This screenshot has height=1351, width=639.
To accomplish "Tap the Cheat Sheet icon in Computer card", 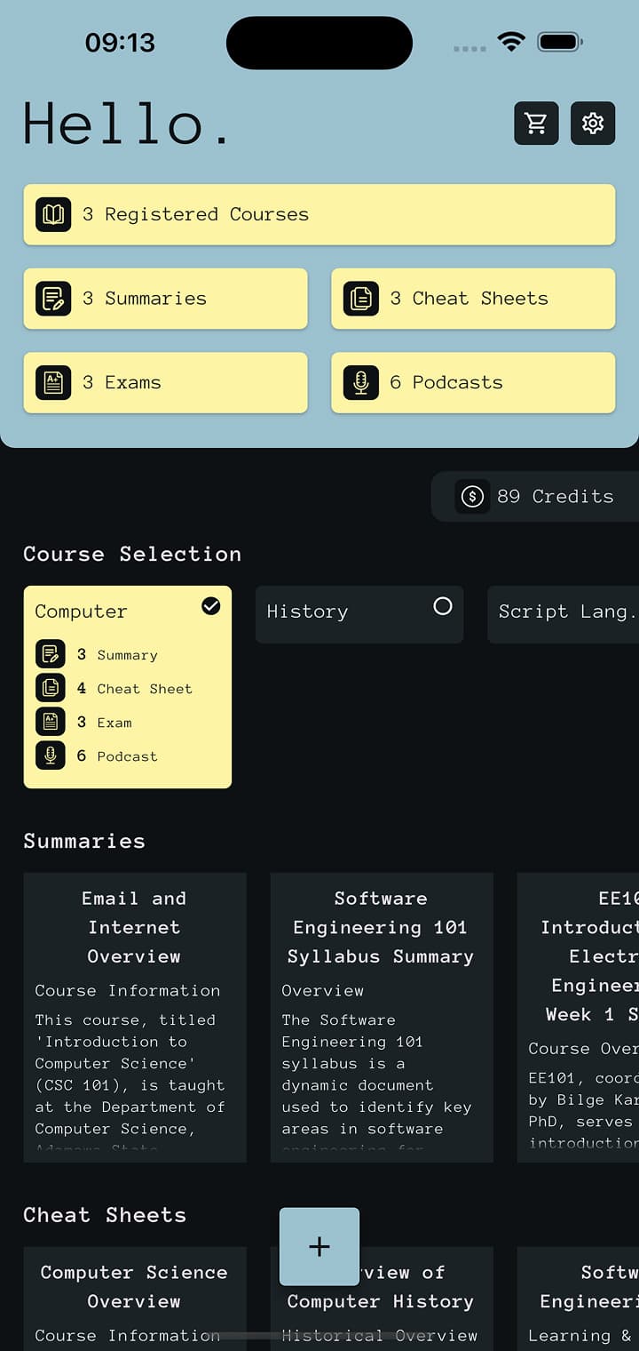I will click(x=51, y=688).
